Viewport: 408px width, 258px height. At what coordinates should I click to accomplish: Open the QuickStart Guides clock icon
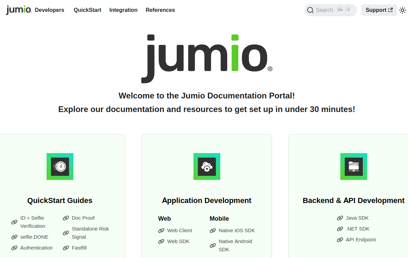click(60, 166)
